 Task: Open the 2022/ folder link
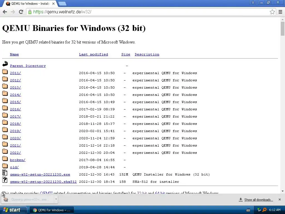[x=16, y=153]
